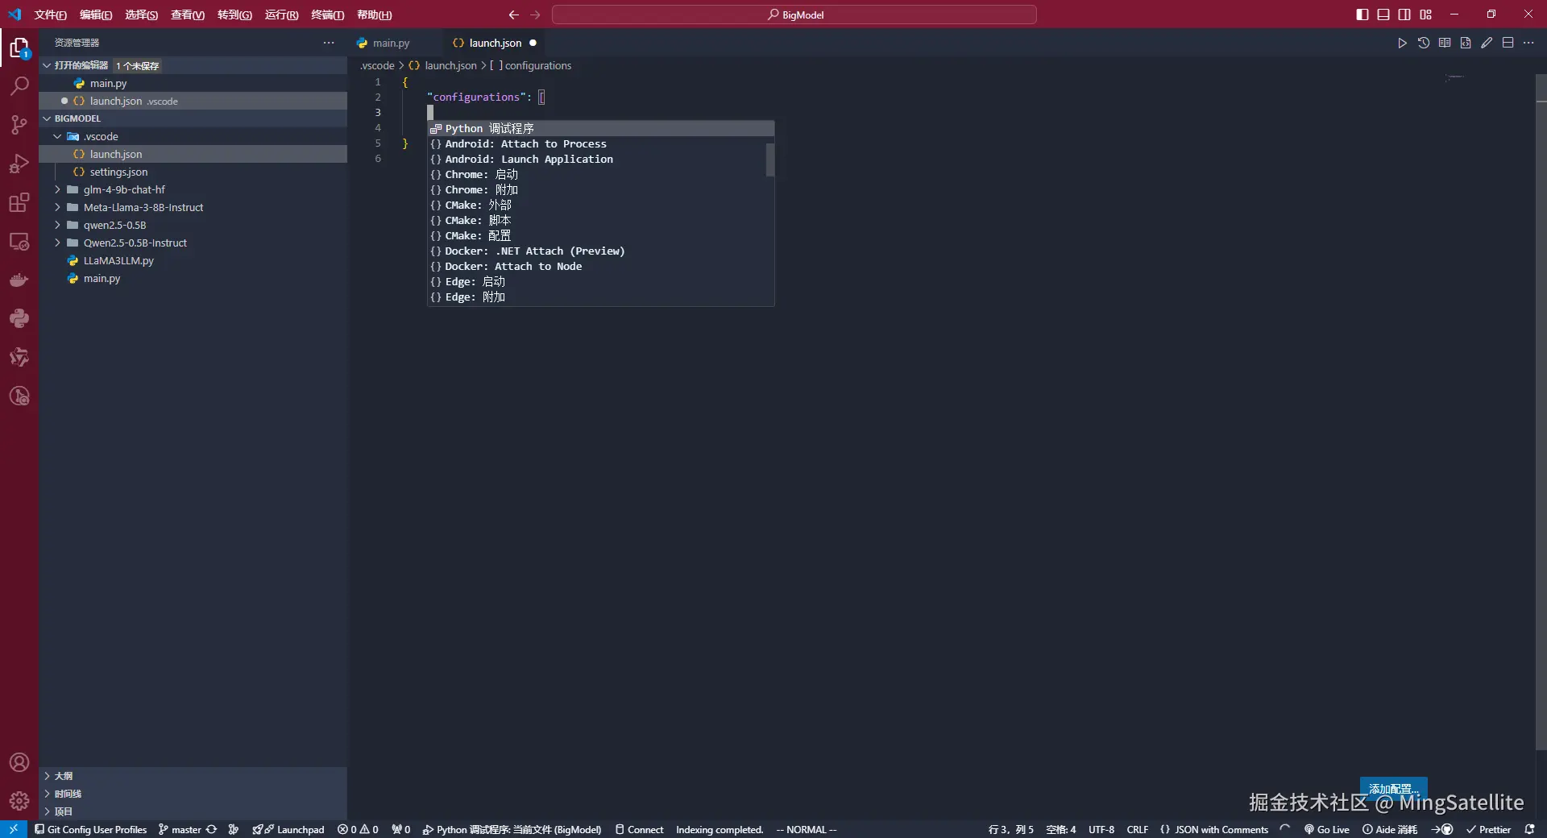
Task: Select Android: Launch Application suggestion
Action: (x=600, y=159)
